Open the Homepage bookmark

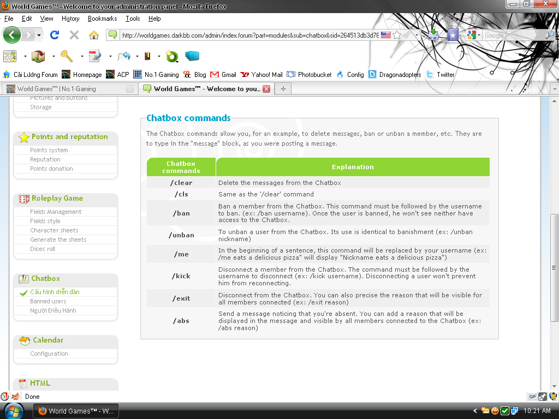82,74
